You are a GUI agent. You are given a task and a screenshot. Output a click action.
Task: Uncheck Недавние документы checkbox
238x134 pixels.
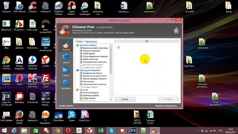pos(81,73)
